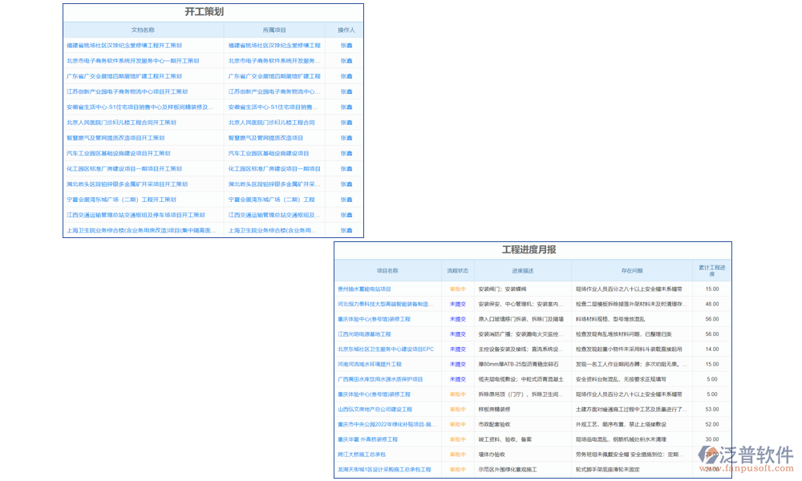Click 审批中 status for 山西弘文房地产 row
The height and width of the screenshot is (481, 802).
click(458, 410)
